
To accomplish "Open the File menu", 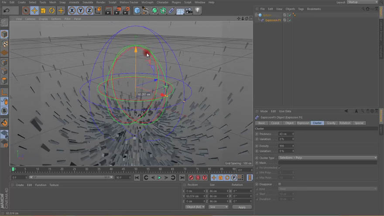I will [x=4, y=2].
